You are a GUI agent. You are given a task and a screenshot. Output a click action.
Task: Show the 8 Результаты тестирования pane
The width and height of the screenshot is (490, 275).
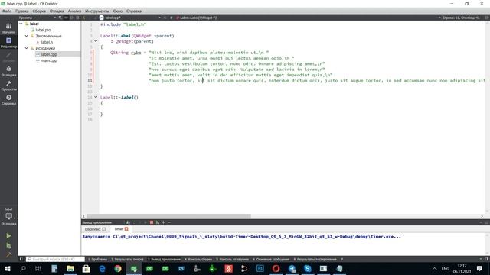point(315,259)
